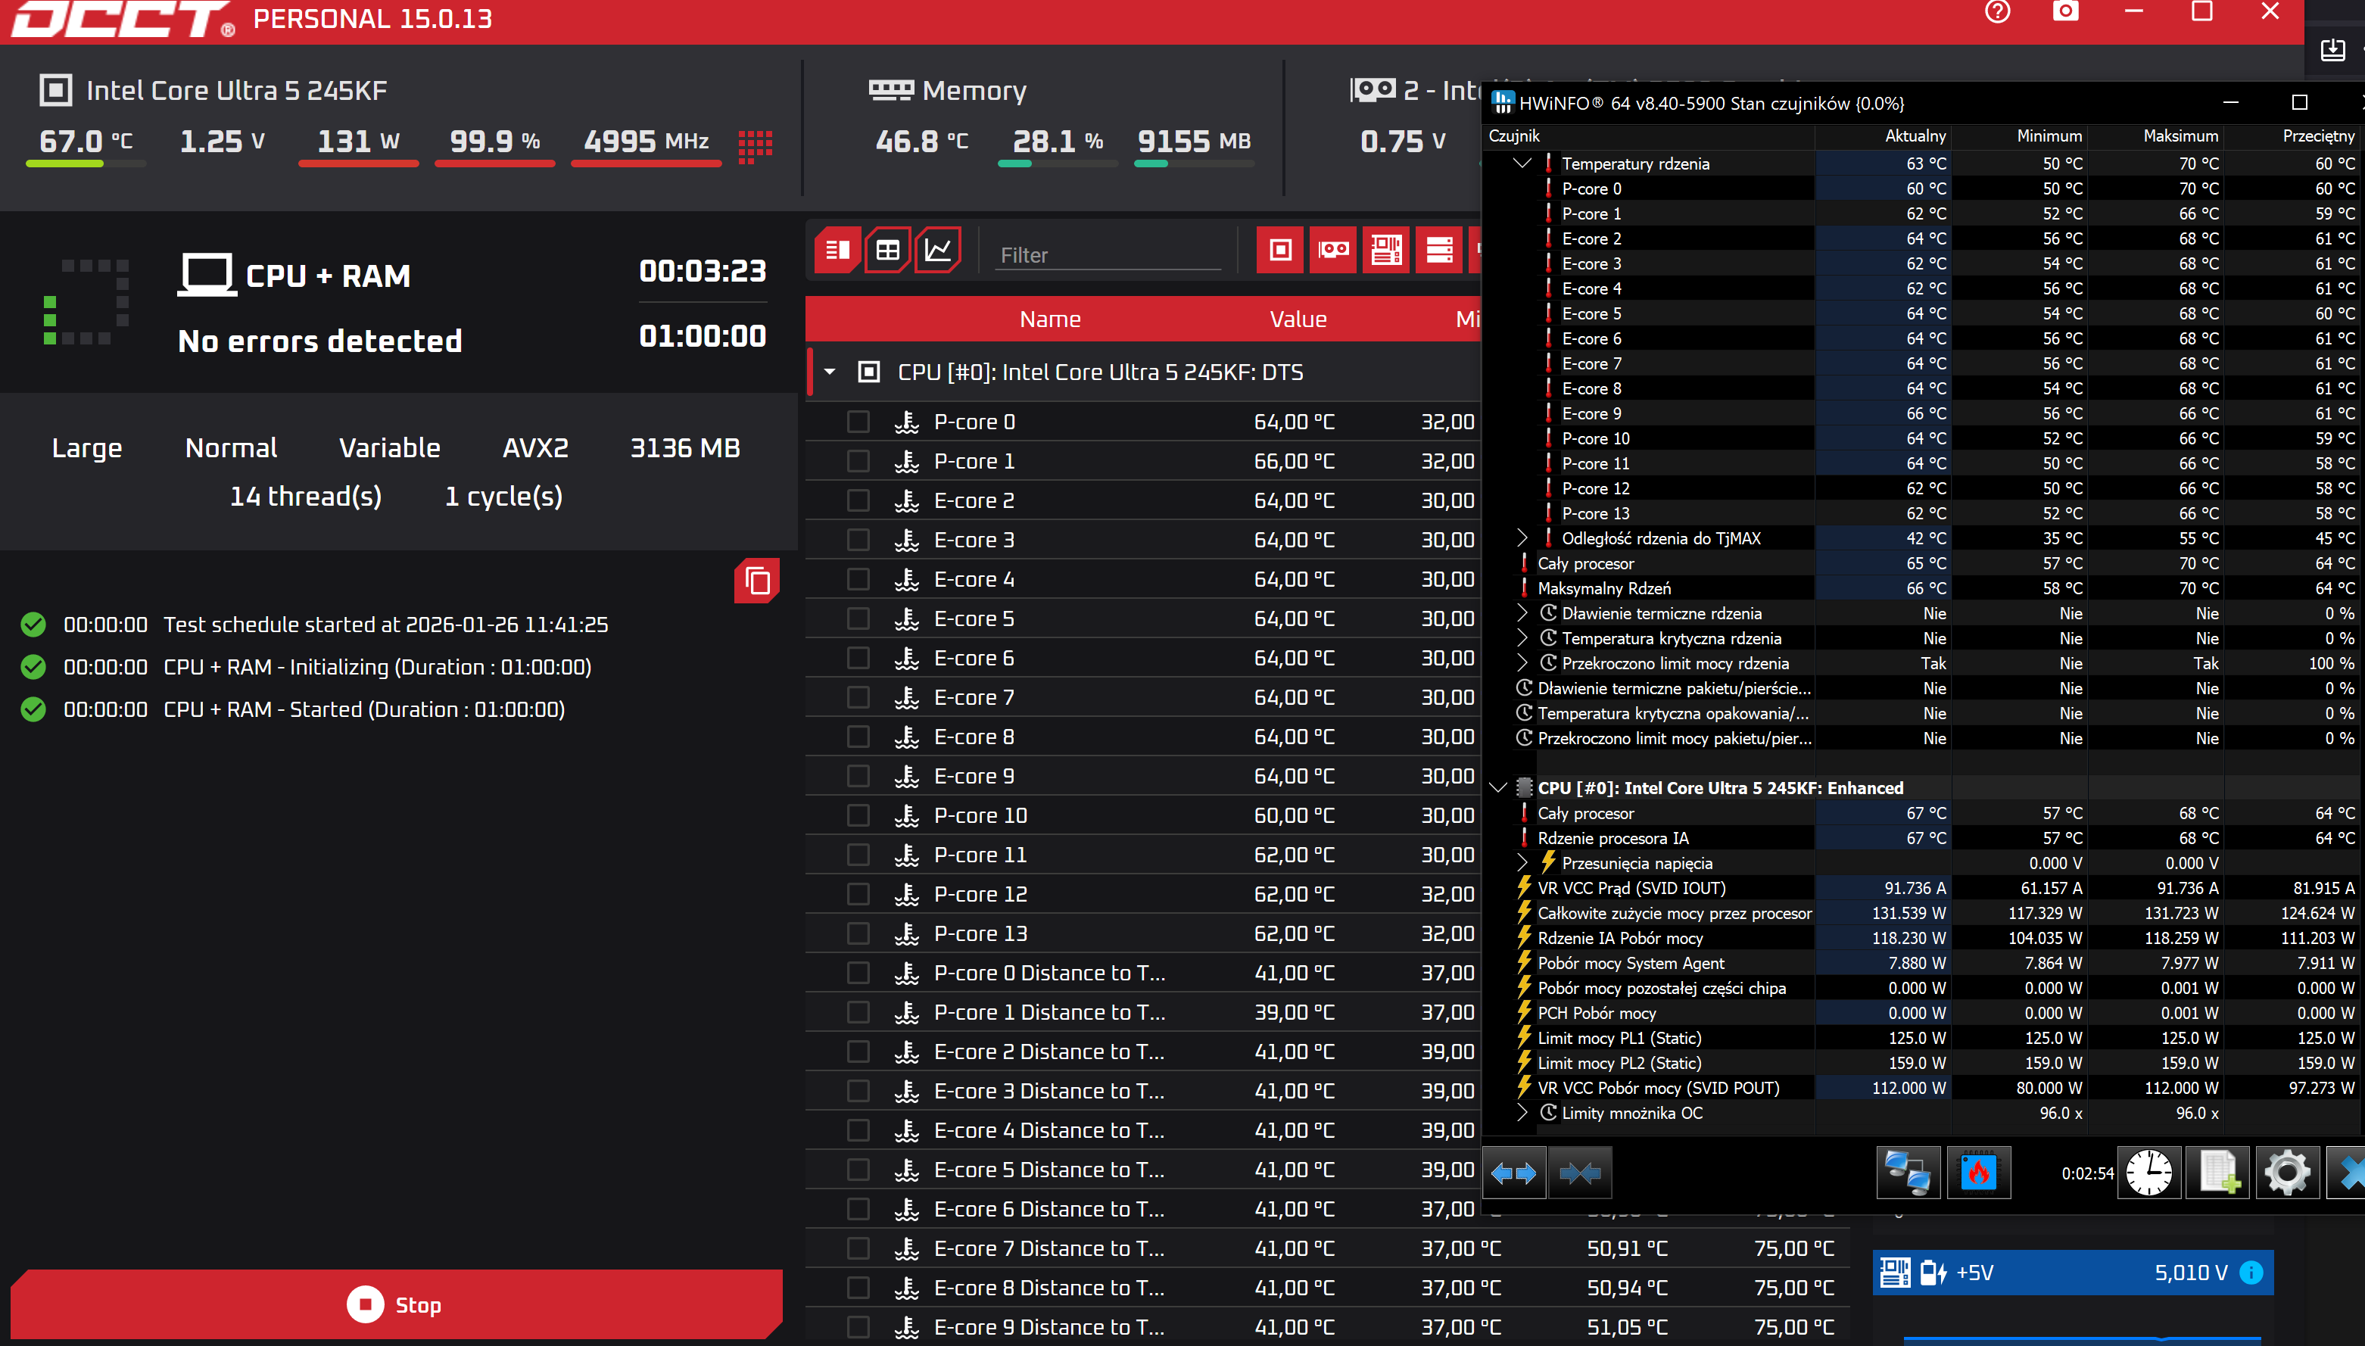This screenshot has width=2365, height=1346.
Task: Stop the running CPU + RAM test
Action: 395,1304
